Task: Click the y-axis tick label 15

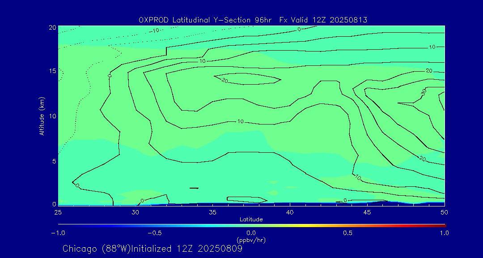Action: click(52, 71)
